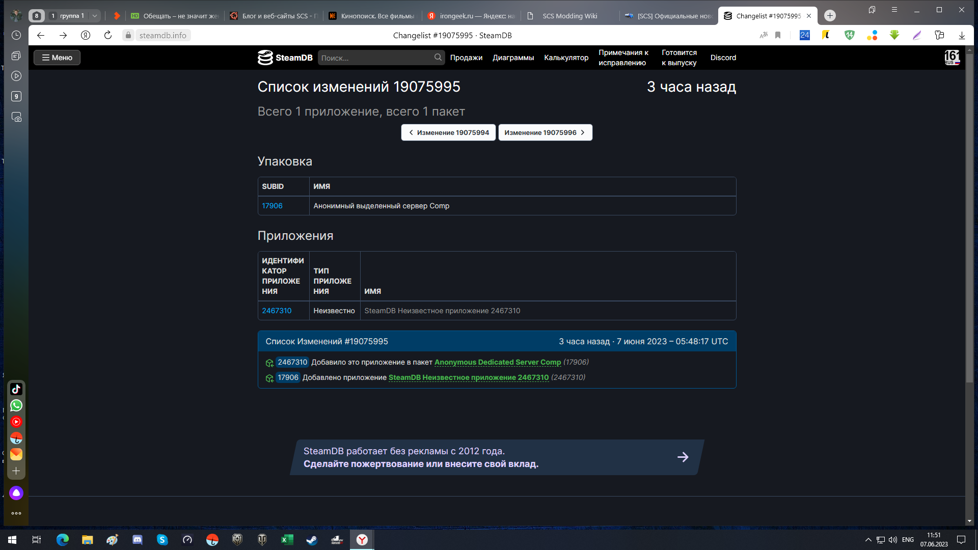Image resolution: width=978 pixels, height=550 pixels.
Task: Go to Изменение 19075996 next changelist
Action: [x=545, y=132]
